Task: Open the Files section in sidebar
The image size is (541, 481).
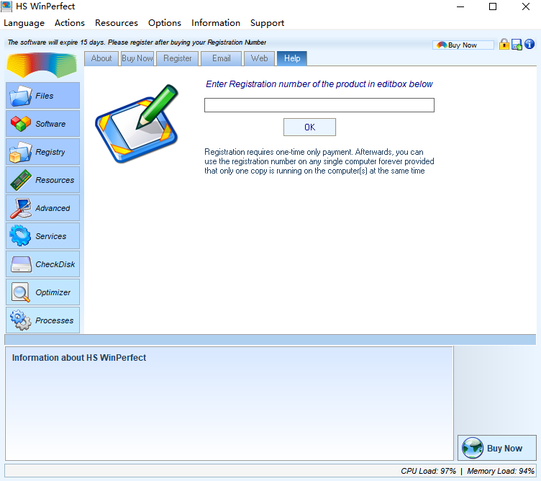Action: coord(42,96)
